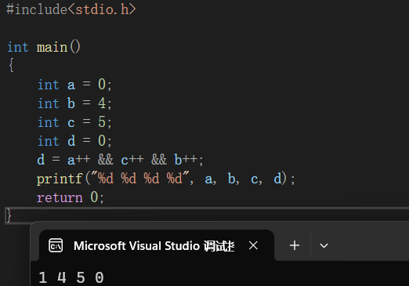Click the console terminal icon in tab
409x286 pixels.
click(x=56, y=245)
